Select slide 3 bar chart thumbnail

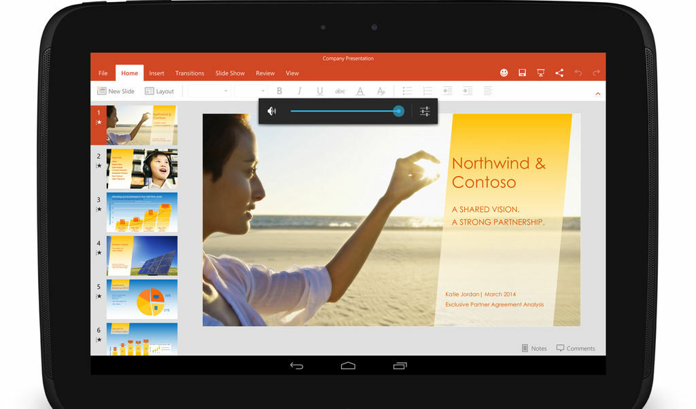[142, 212]
